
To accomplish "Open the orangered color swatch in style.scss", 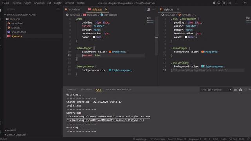I will 110,52.
